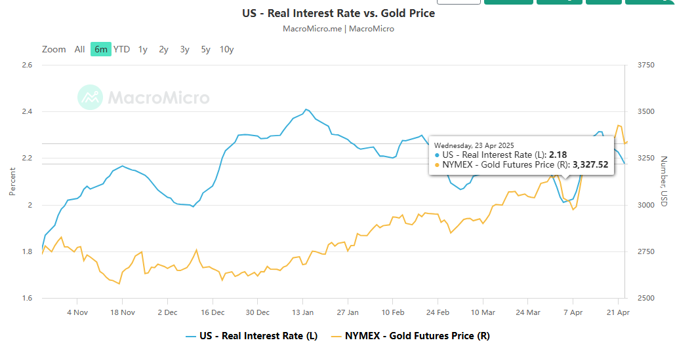Image resolution: width=675 pixels, height=351 pixels.
Task: Toggle US - Real Interest Rate series
Action: 260,336
